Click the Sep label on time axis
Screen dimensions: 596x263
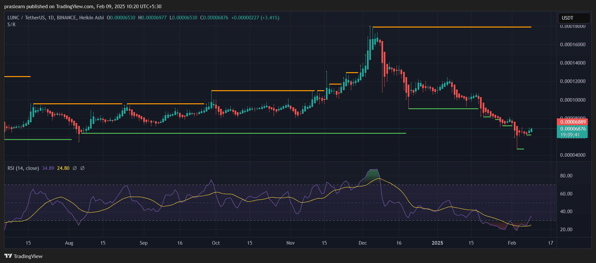[144, 243]
